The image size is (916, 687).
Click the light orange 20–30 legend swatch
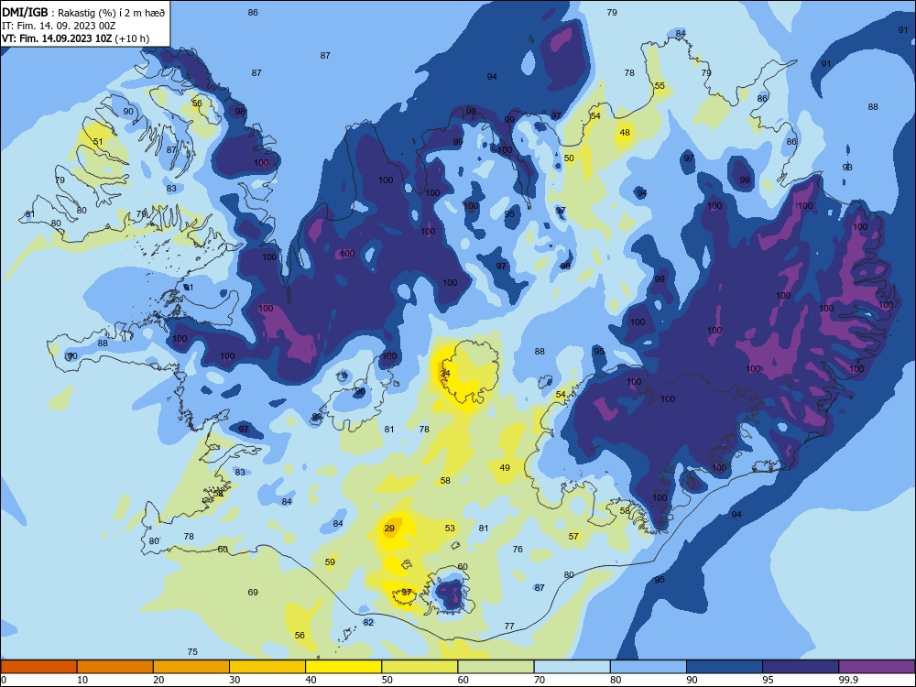pyautogui.click(x=191, y=667)
